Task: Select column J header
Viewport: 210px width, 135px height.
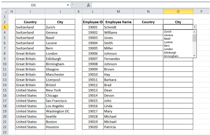Action: [60, 12]
